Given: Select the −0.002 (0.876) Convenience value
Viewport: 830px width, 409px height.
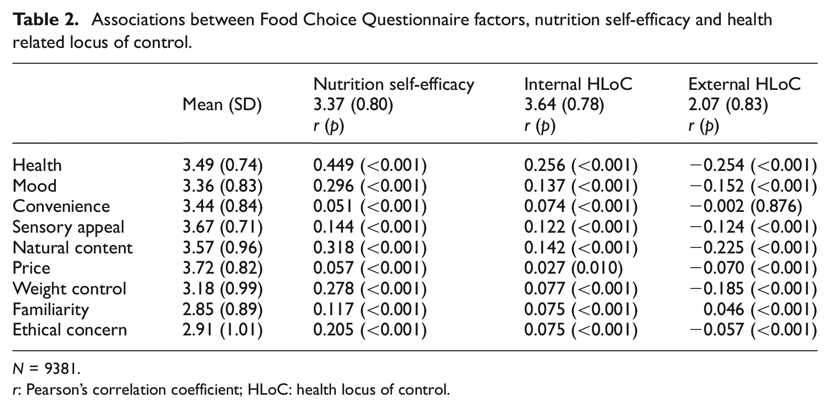Looking at the screenshot, I should [745, 206].
